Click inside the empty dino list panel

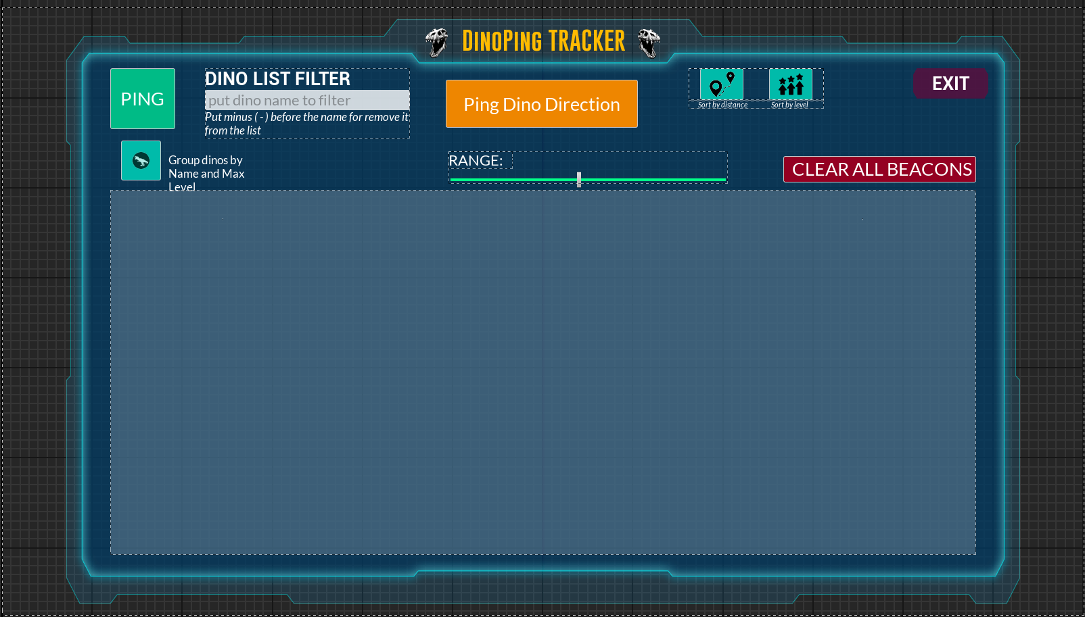[542, 372]
